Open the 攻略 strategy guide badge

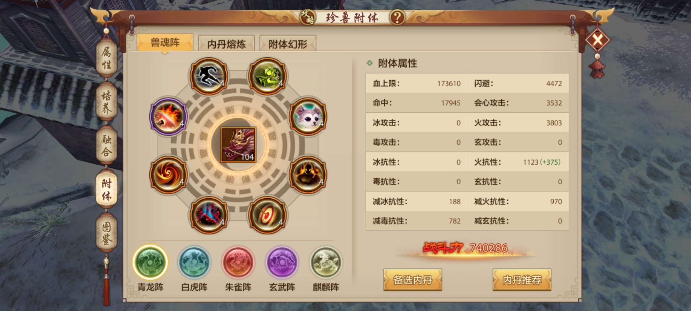click(x=307, y=17)
